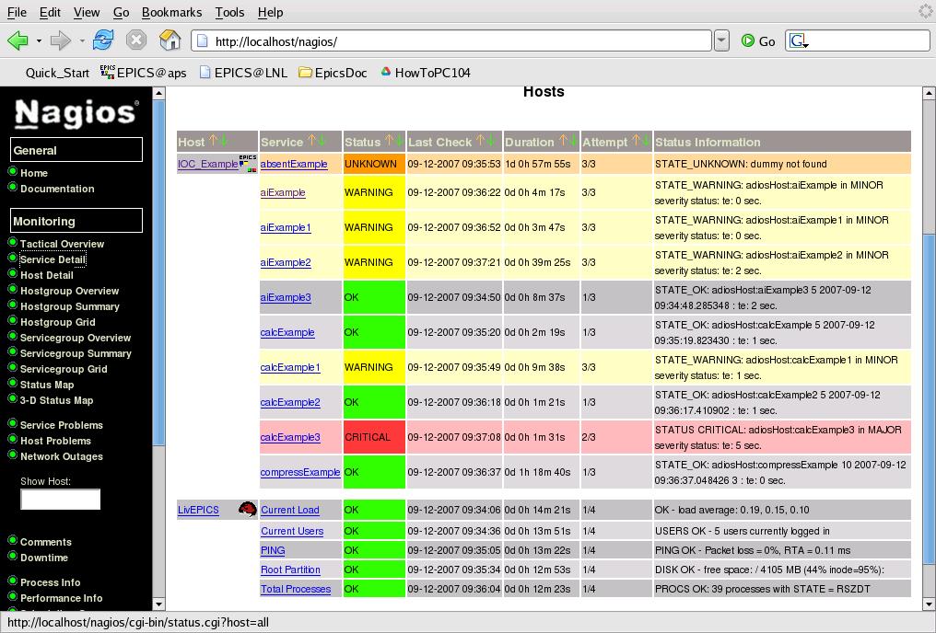Click the orange UNKNOWN status cell
This screenshot has height=633, width=936.
click(x=374, y=164)
